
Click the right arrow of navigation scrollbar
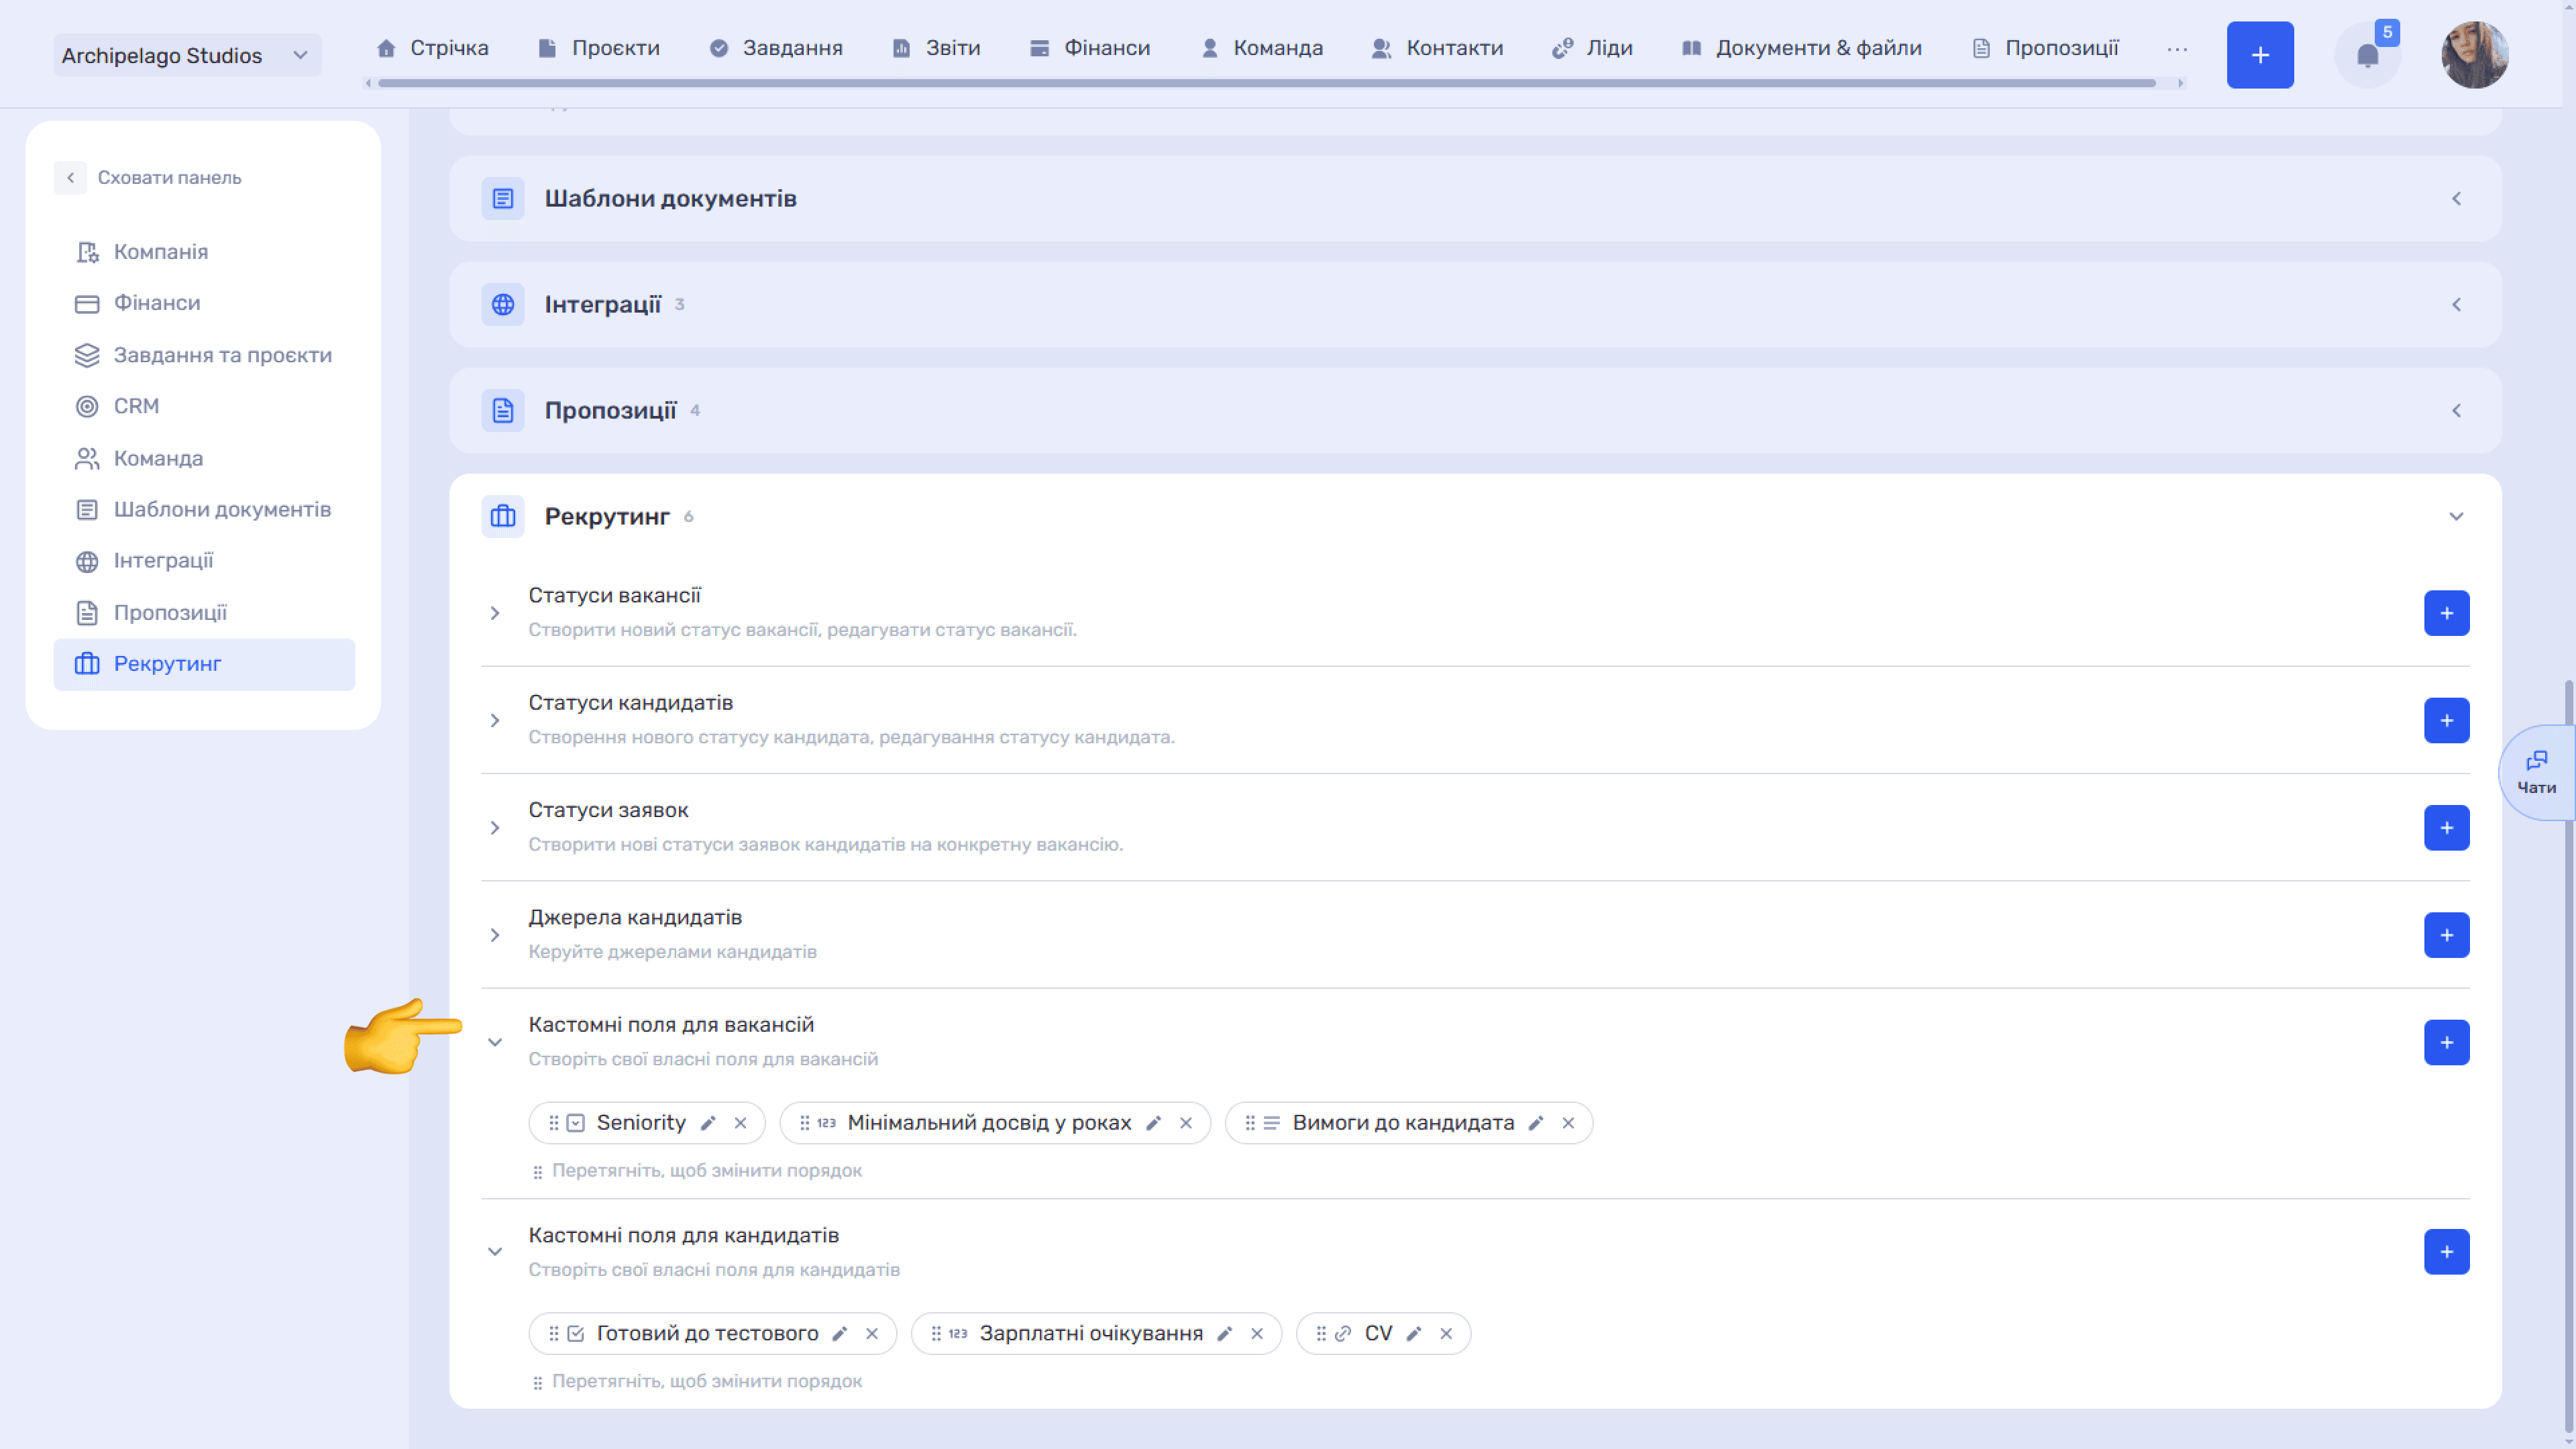click(2180, 83)
